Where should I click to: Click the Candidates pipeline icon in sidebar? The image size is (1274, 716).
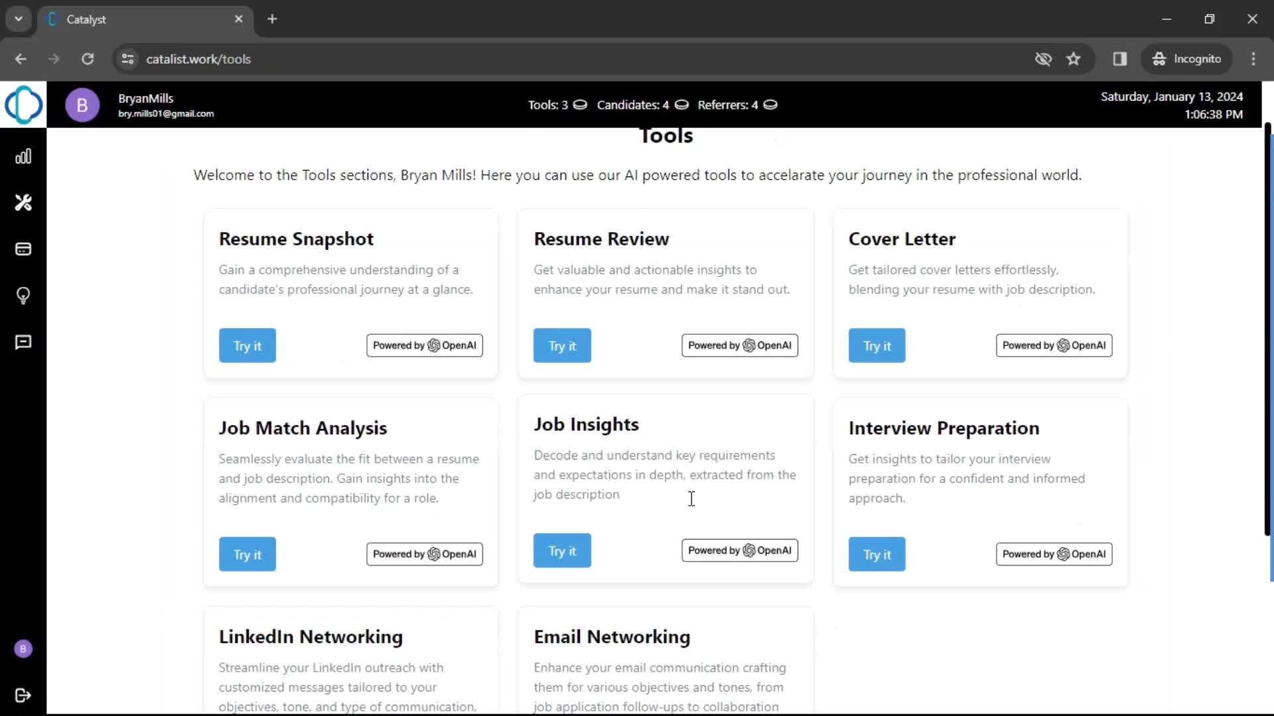pyautogui.click(x=24, y=249)
